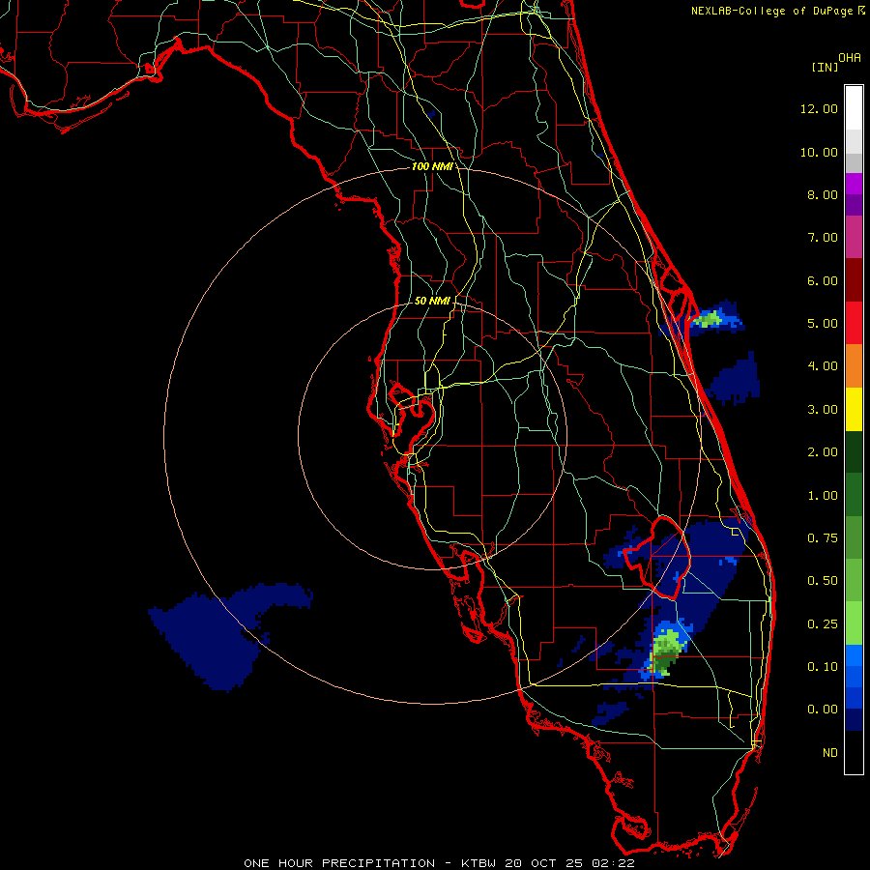This screenshot has height=870, width=870.
Task: Click the 0.50 legend value
Action: (x=823, y=581)
